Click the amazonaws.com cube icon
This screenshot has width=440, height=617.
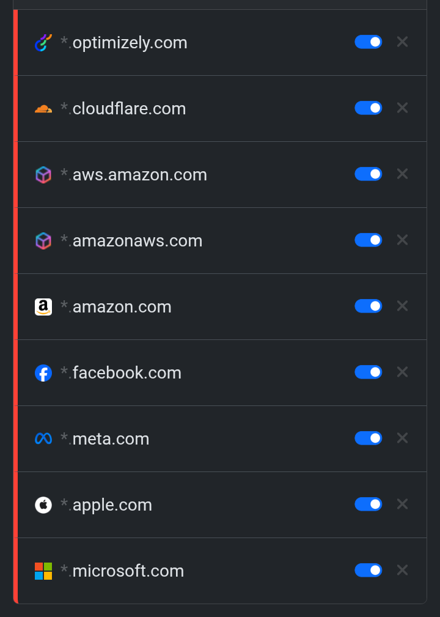pos(43,241)
